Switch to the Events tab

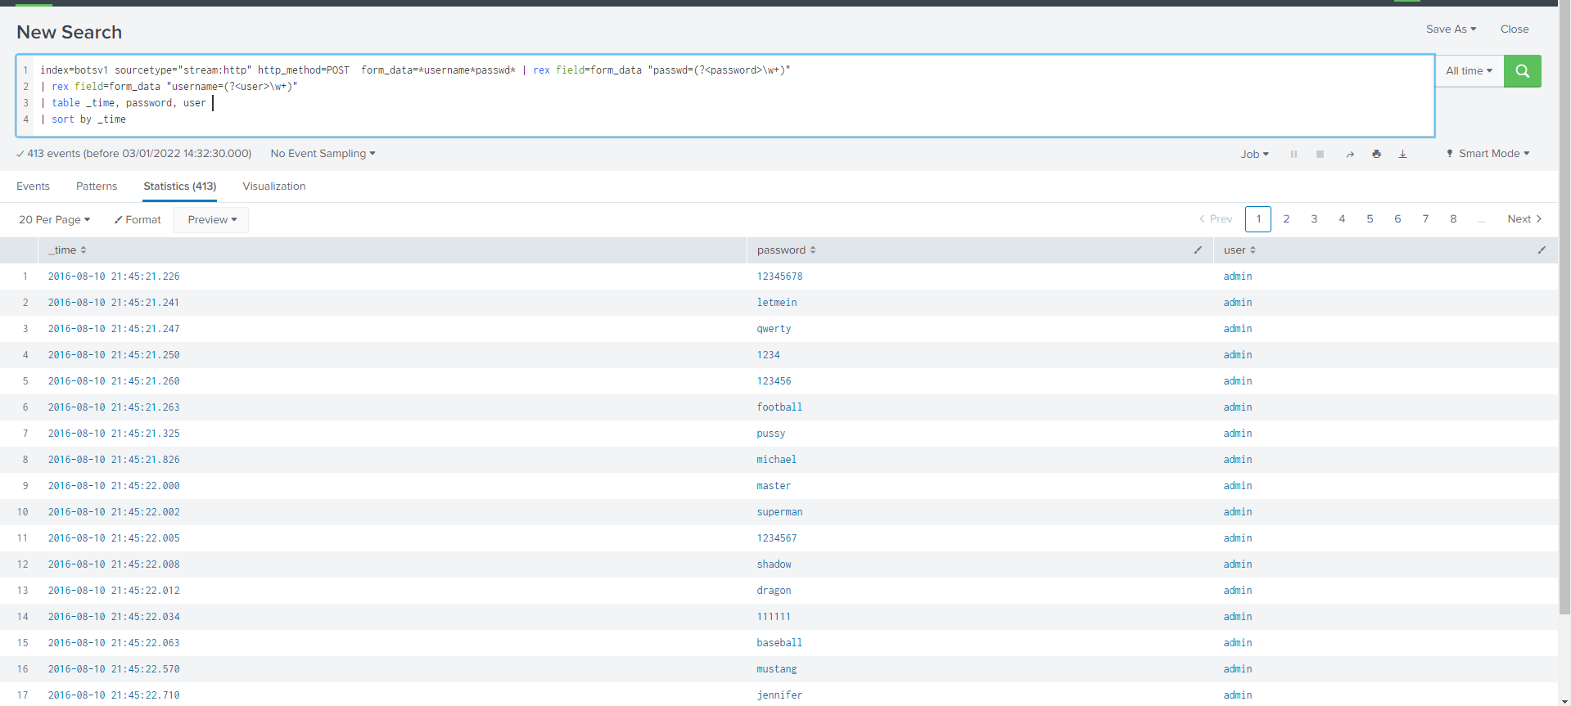point(33,187)
